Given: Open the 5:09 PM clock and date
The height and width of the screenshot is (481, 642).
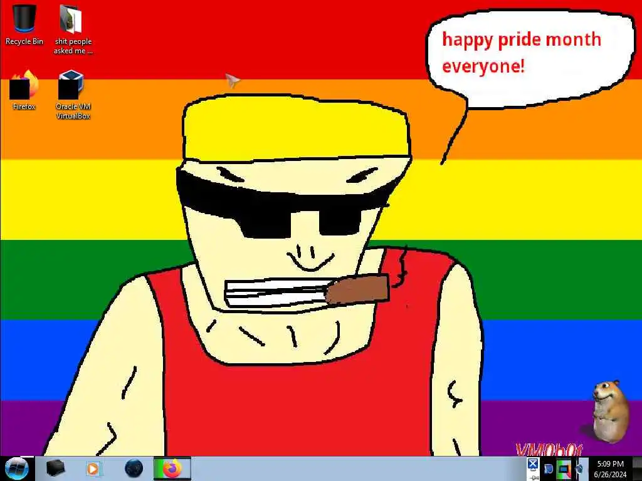Looking at the screenshot, I should click(x=611, y=469).
